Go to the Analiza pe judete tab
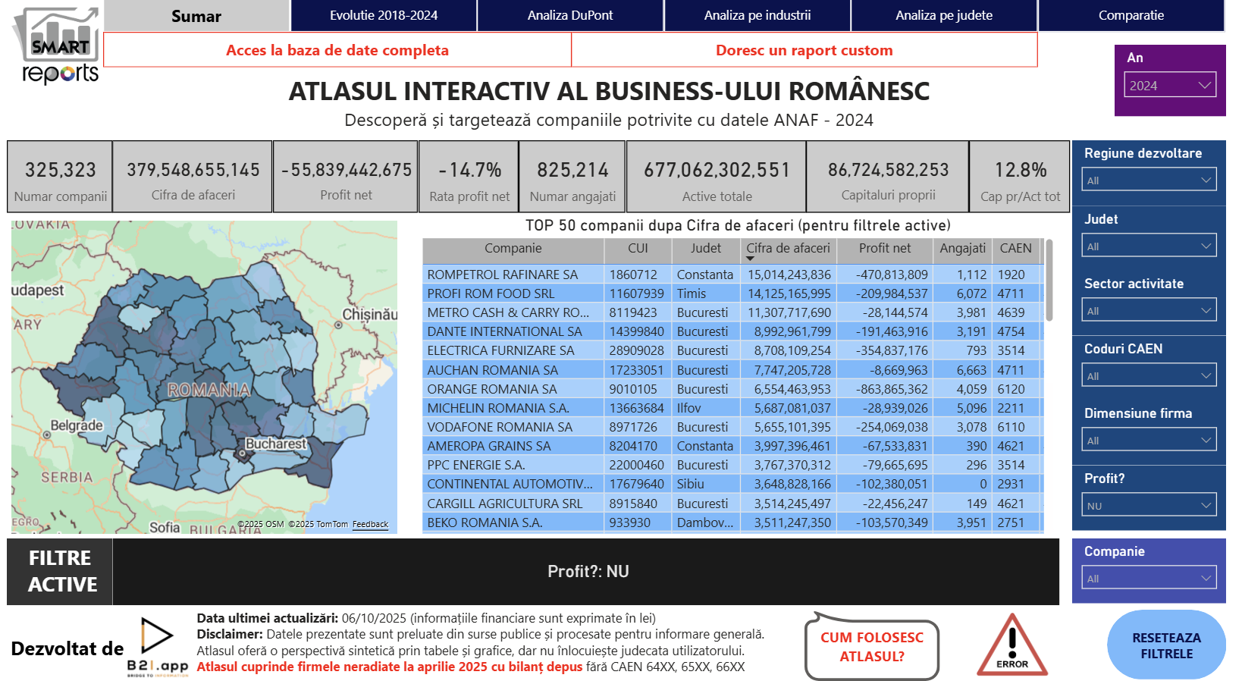 point(944,15)
